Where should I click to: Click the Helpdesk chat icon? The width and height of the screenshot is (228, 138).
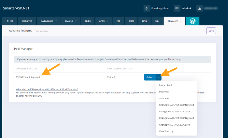(177, 8)
